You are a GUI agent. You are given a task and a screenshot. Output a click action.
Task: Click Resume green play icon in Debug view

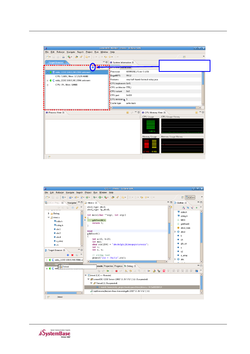[108, 271]
